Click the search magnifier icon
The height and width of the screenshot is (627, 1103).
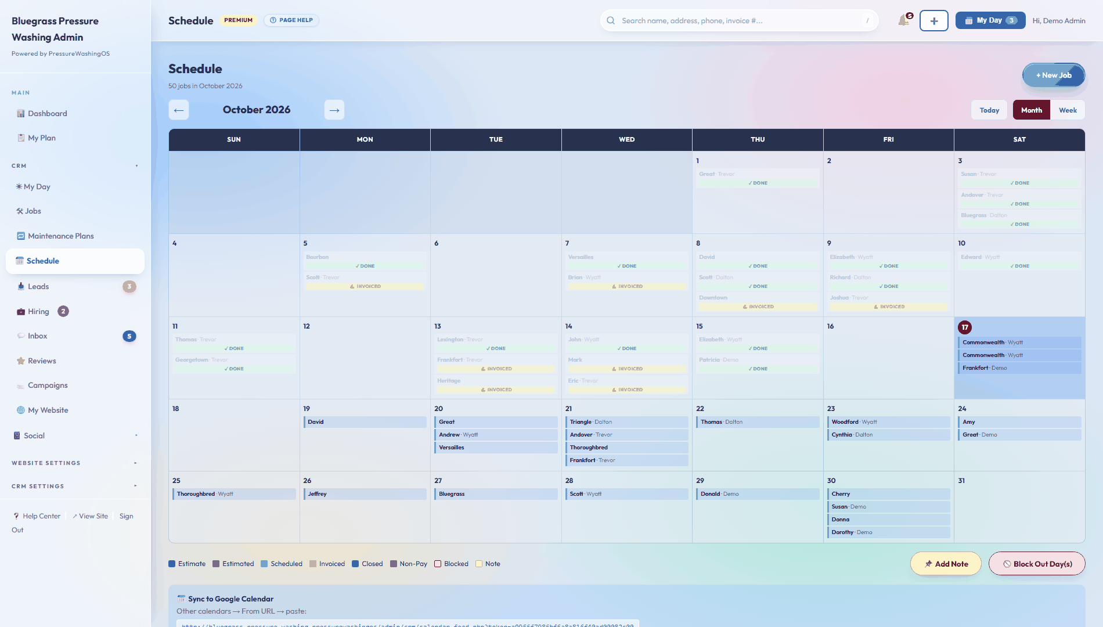(611, 20)
